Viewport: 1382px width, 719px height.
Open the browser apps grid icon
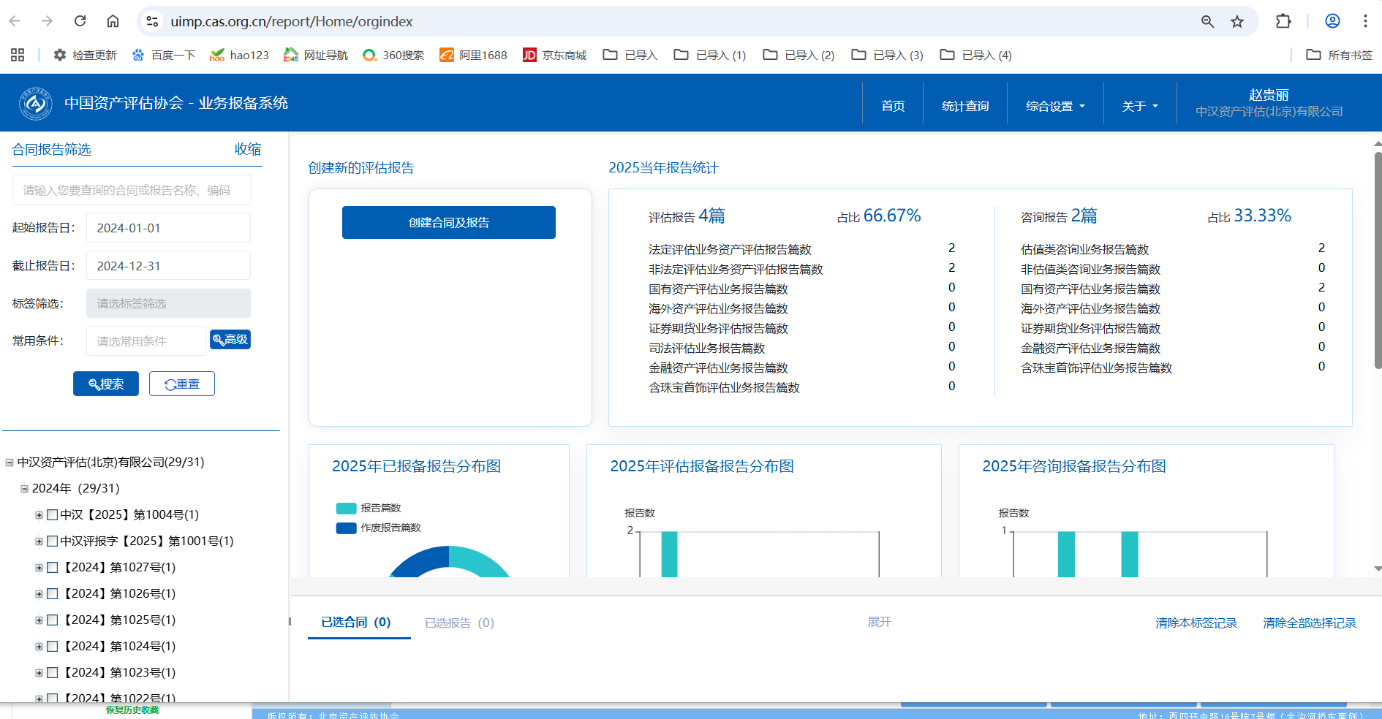pyautogui.click(x=18, y=55)
